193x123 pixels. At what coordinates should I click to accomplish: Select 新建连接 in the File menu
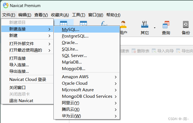(27, 29)
